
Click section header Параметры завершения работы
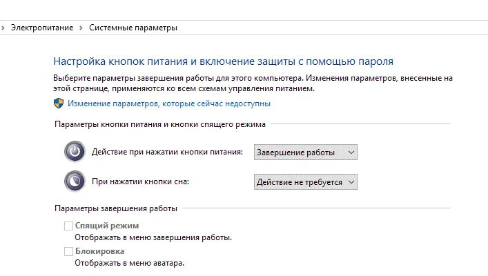tap(115, 208)
